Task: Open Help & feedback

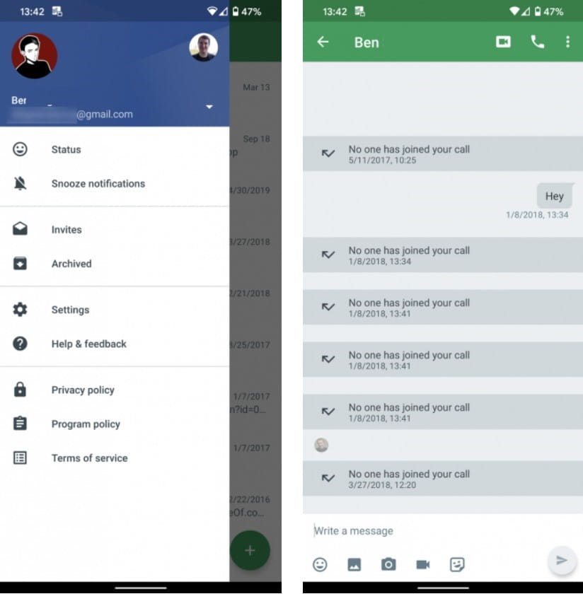Action: point(89,344)
